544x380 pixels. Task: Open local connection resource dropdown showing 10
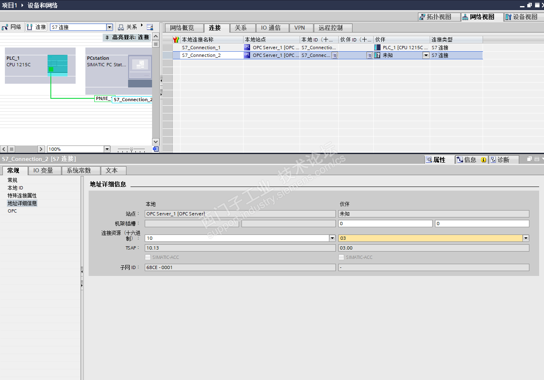coord(332,238)
